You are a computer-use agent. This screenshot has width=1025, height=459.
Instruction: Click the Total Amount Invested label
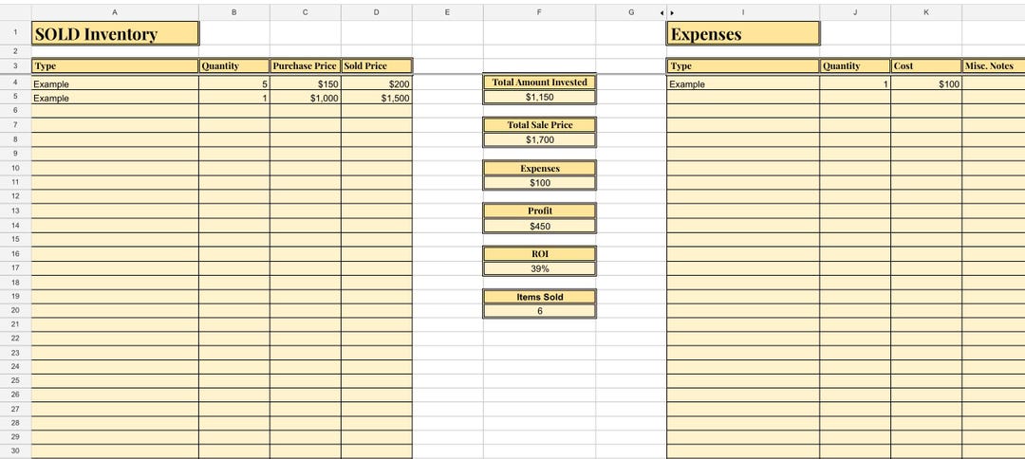[539, 83]
